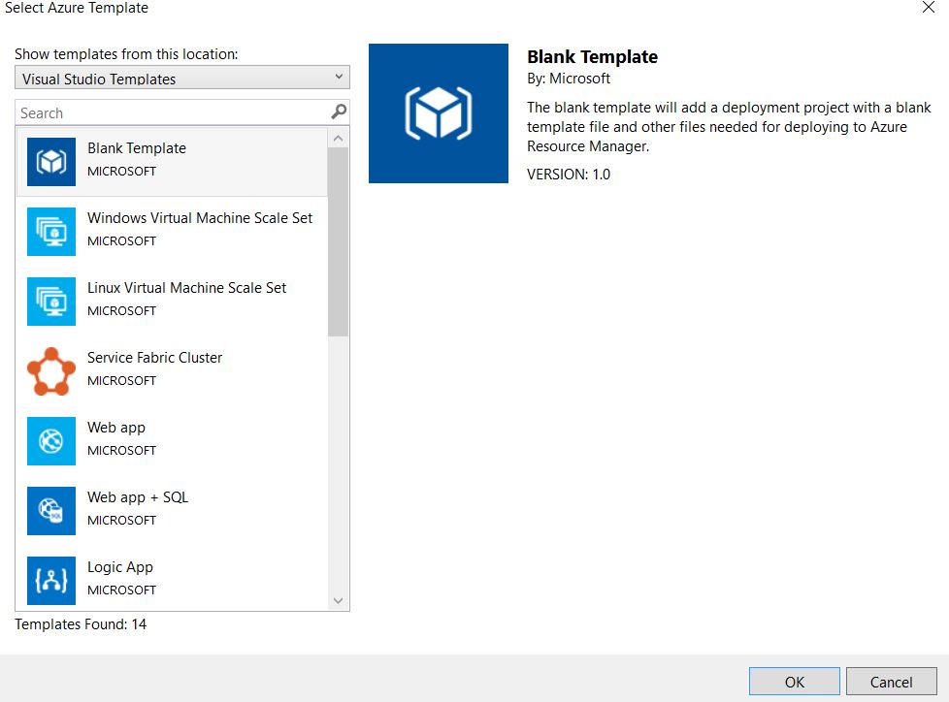Select the 'Web app' template name
Image resolution: width=949 pixels, height=702 pixels.
[x=116, y=428]
